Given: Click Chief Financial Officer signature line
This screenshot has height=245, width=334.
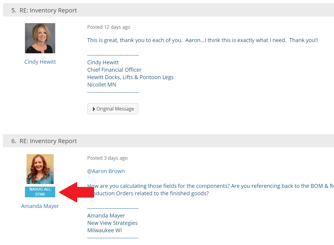Looking at the screenshot, I should click(x=114, y=70).
